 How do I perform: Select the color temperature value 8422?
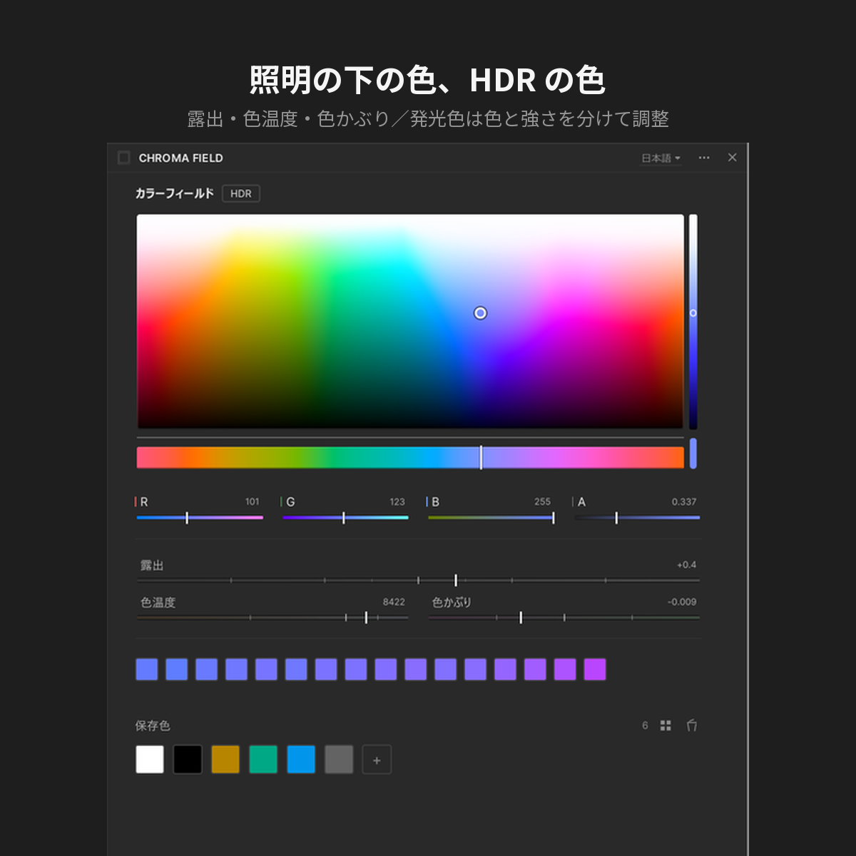[x=394, y=602]
